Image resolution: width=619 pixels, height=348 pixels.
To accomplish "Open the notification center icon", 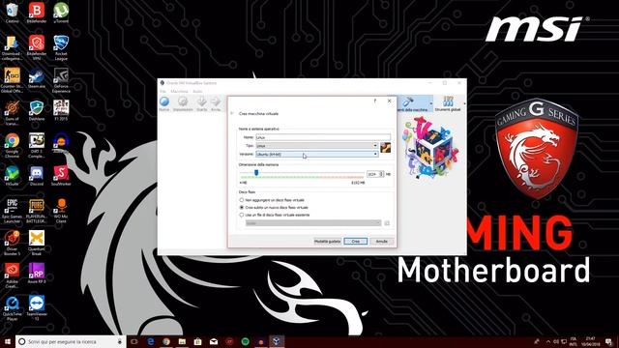I will pos(608,341).
